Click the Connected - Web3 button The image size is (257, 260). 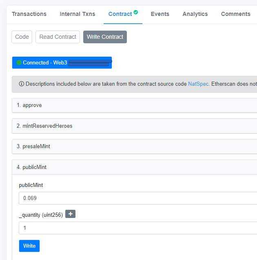point(62,63)
